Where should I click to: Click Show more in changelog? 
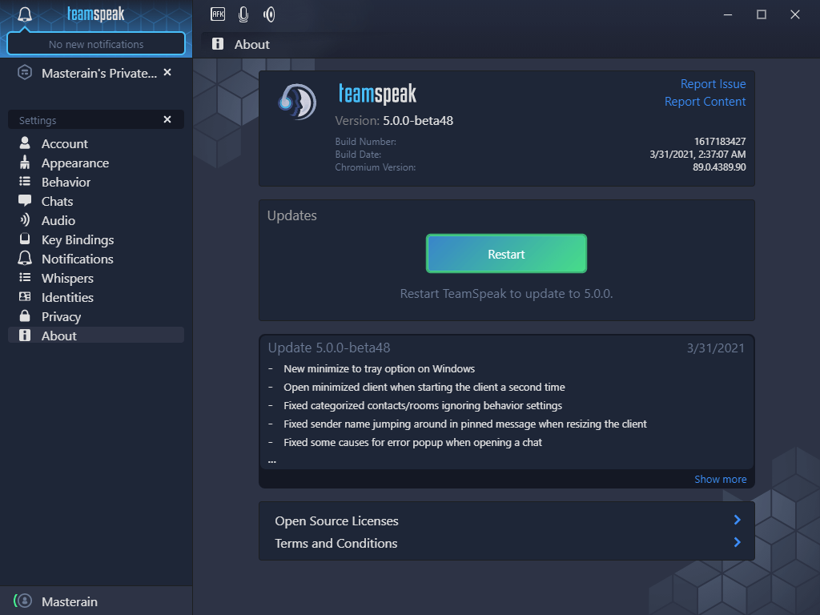[x=720, y=479]
